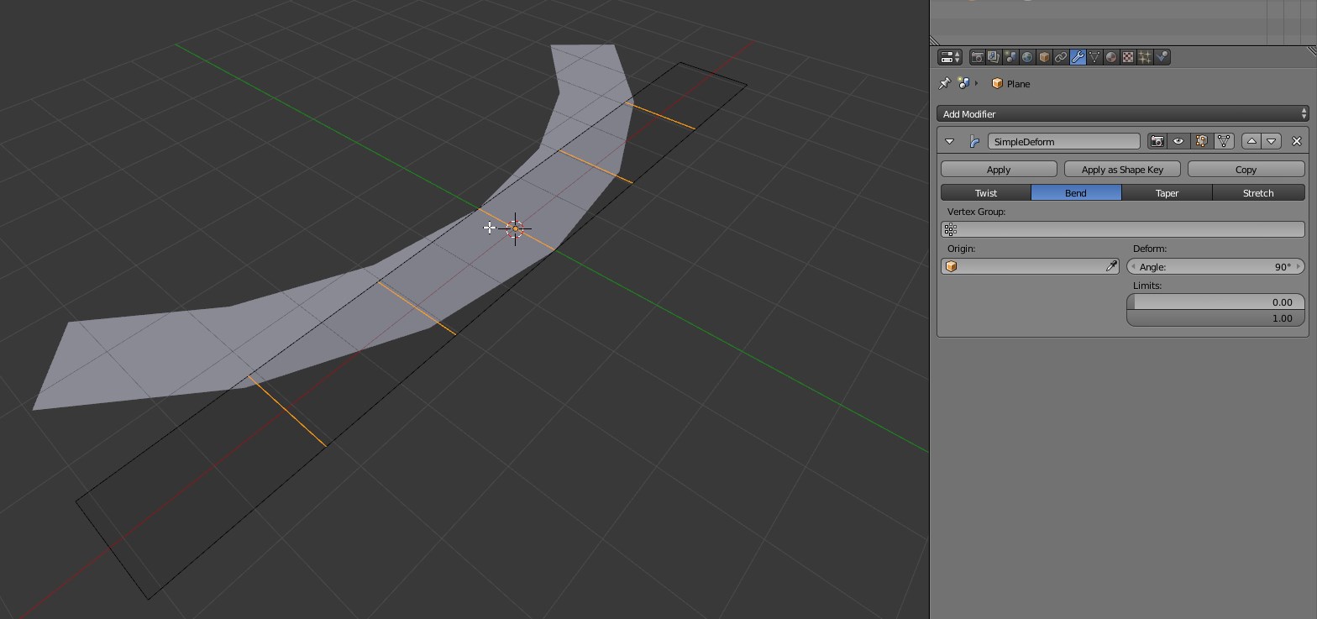Open the Modifiers tab (wrench icon)
The height and width of the screenshot is (619, 1317).
click(x=1078, y=57)
